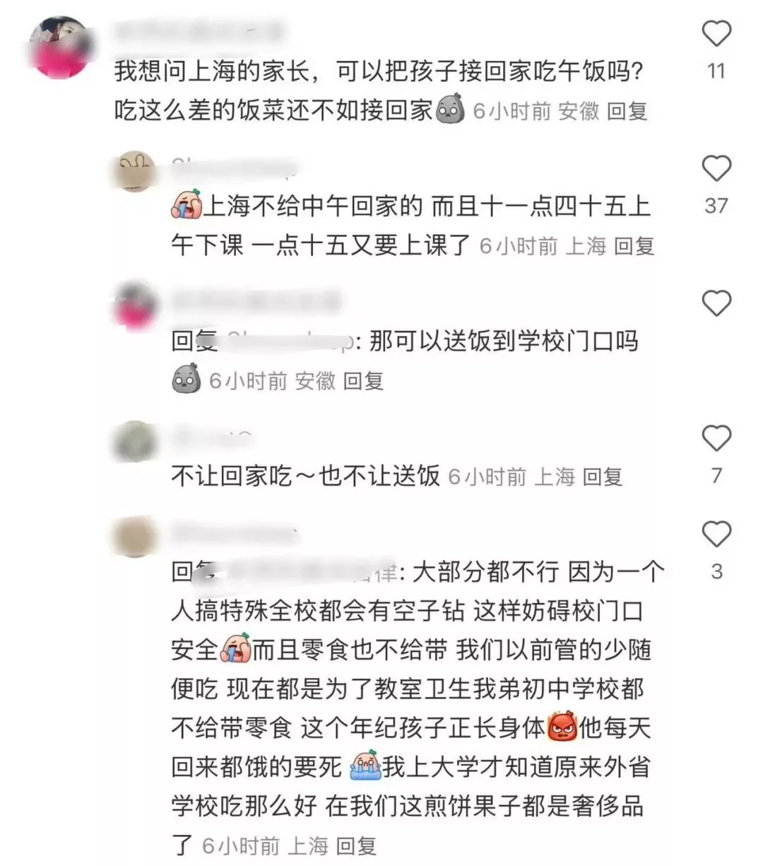Screen dimensions: 763x866
Task: Reply to the '不让回家吃～也不让送饭' comment
Action: (602, 476)
